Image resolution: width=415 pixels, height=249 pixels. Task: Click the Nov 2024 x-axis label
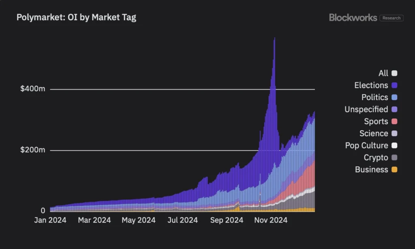(271, 220)
